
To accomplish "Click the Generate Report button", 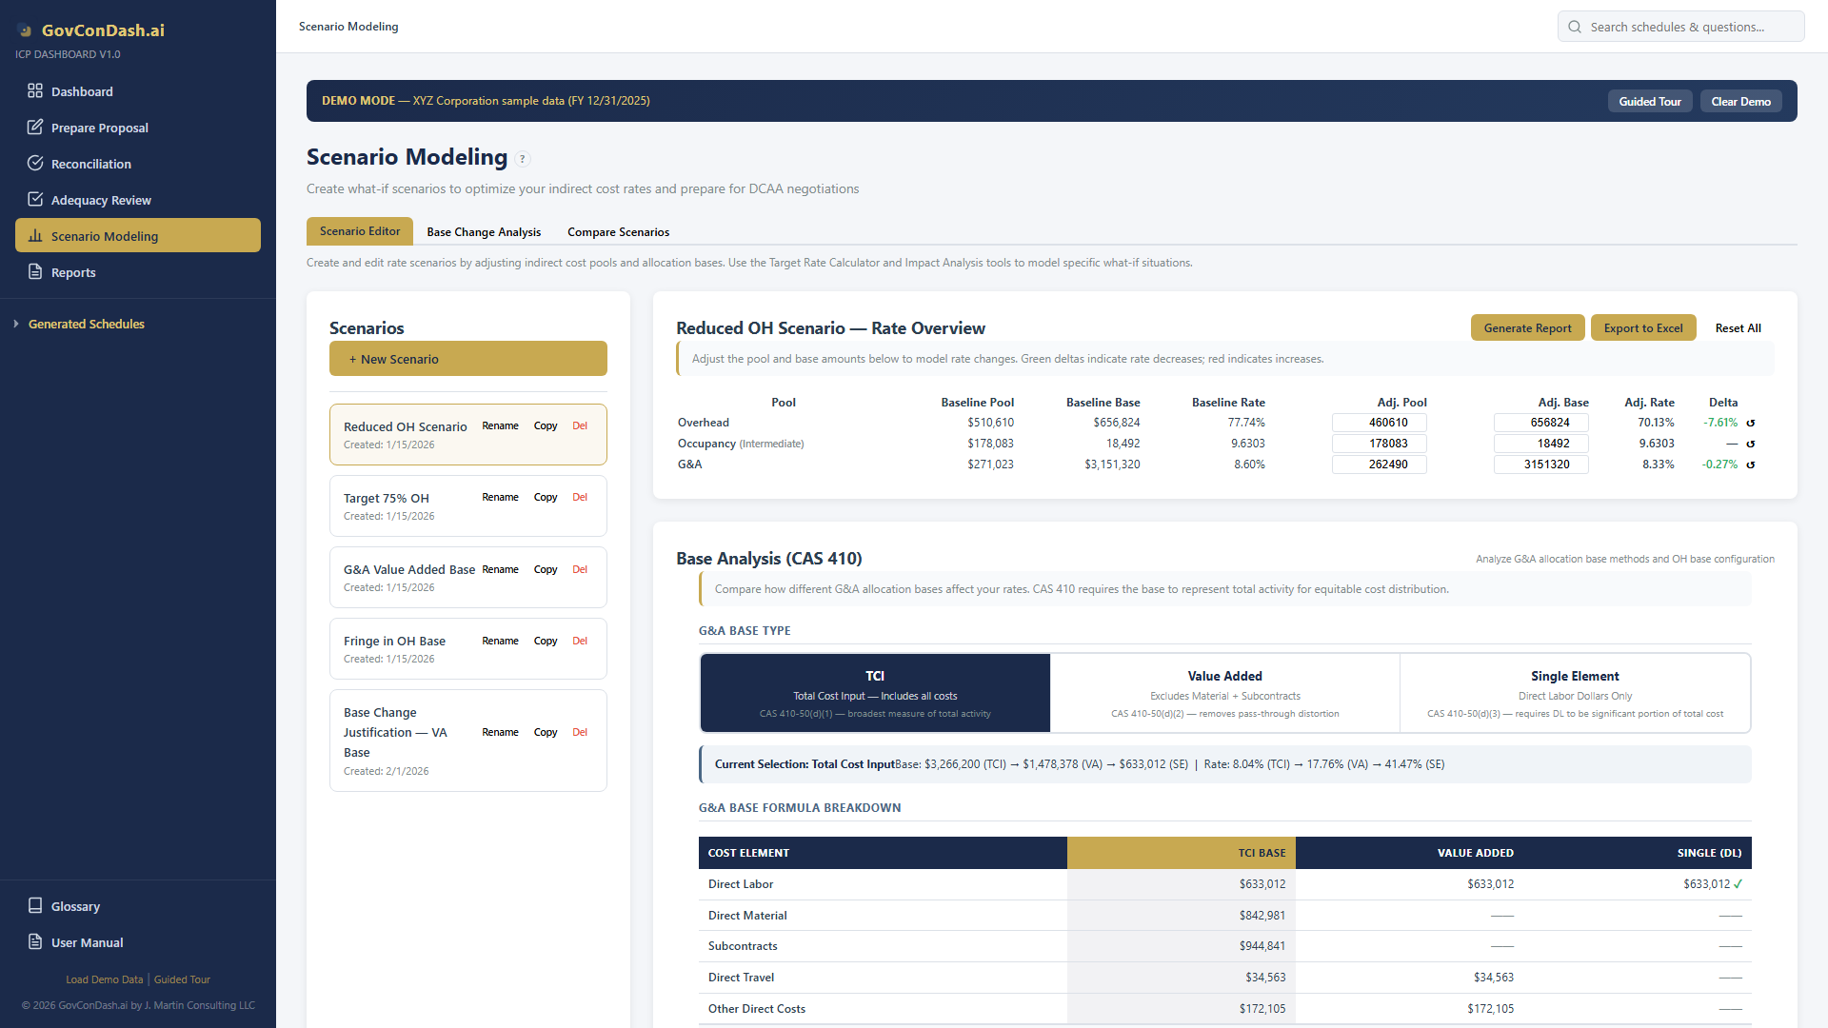I will click(x=1527, y=328).
